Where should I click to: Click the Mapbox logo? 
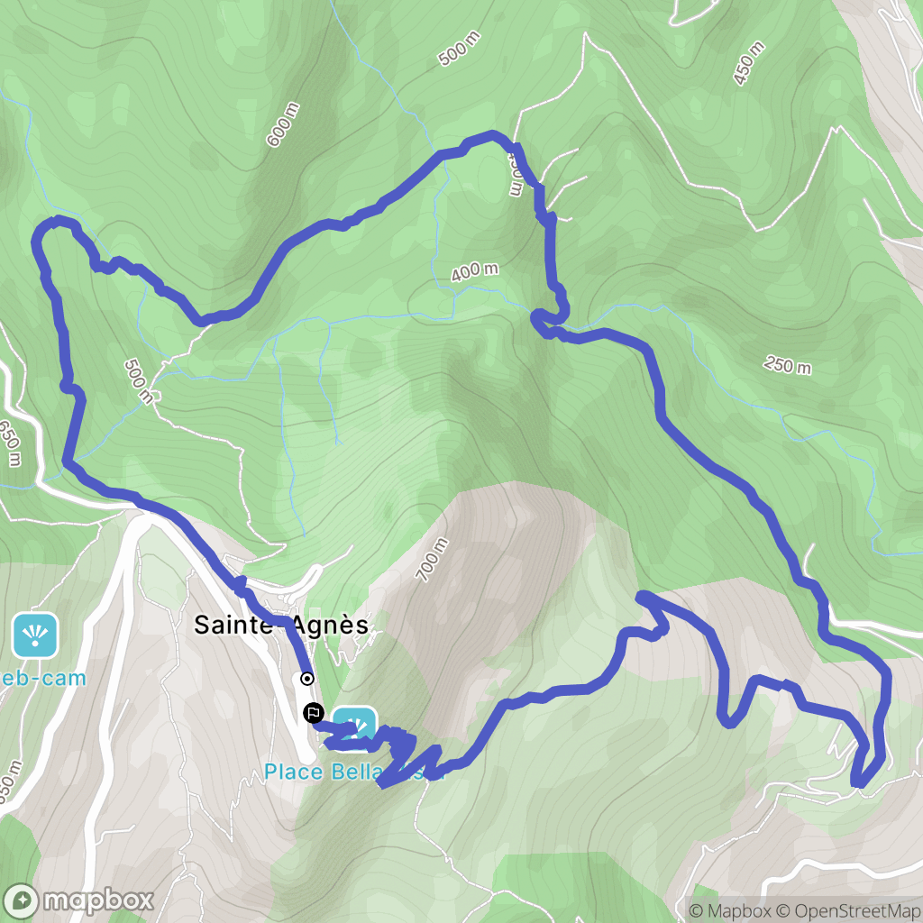(x=78, y=900)
